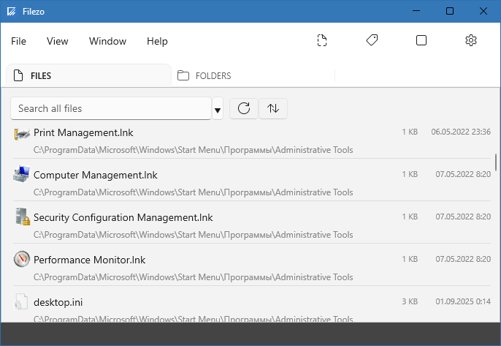This screenshot has width=501, height=346.
Task: Click the FILES tab document icon
Action: (18, 75)
